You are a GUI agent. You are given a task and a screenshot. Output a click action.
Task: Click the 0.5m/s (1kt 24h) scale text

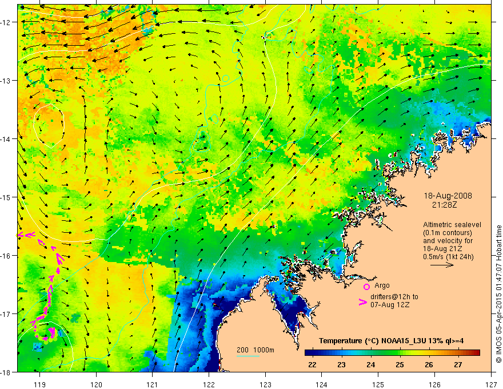tap(448, 257)
